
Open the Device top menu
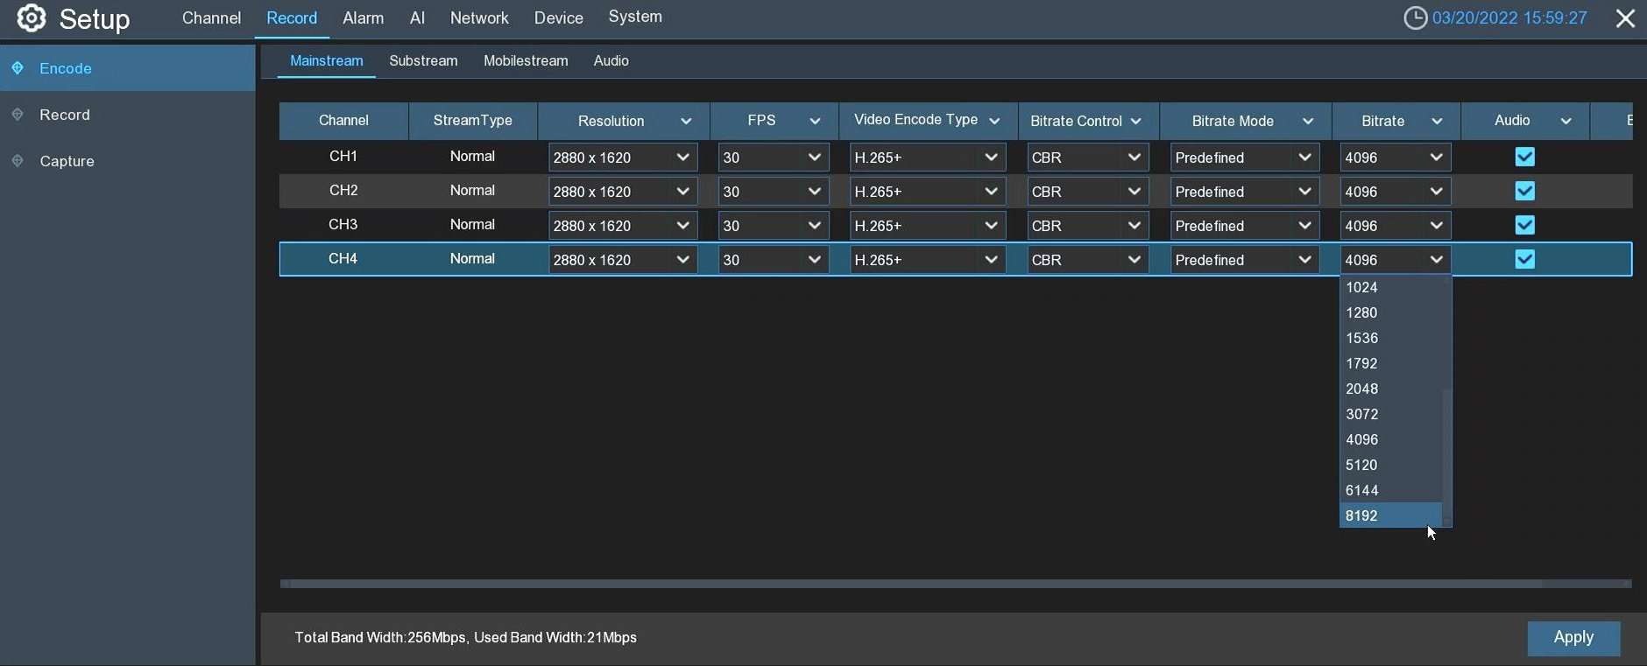tap(558, 18)
